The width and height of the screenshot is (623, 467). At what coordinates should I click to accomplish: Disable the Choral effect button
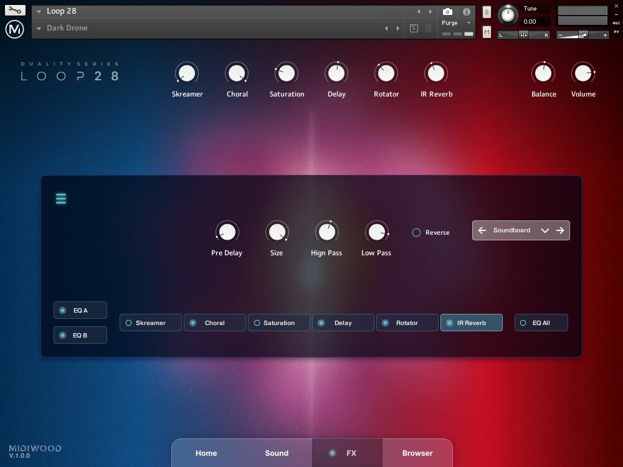tap(214, 323)
